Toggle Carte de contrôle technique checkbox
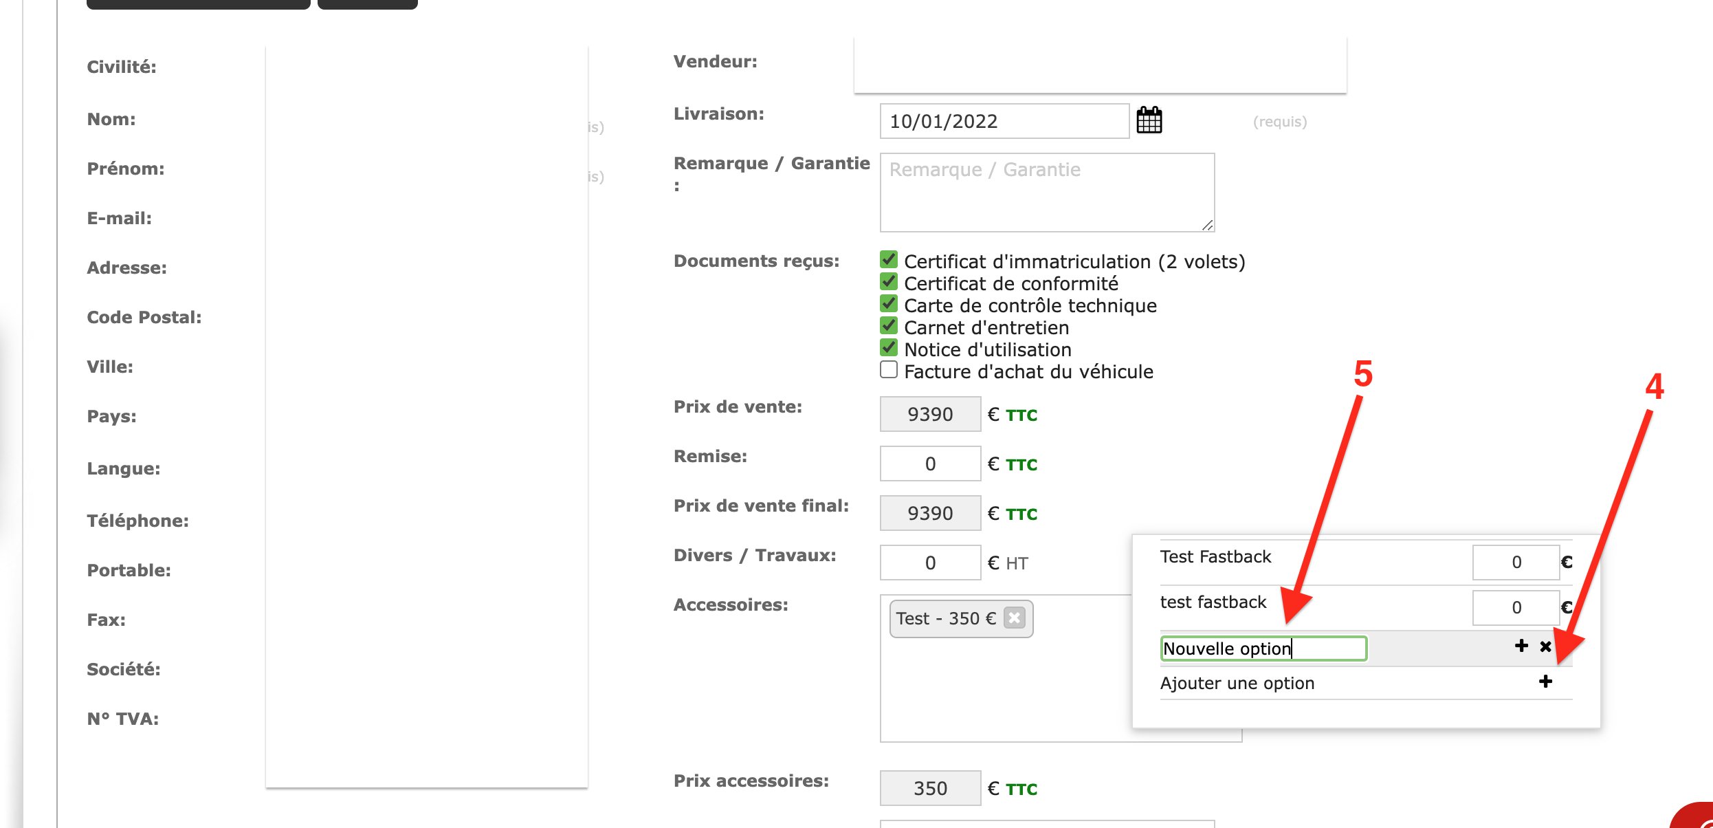The image size is (1713, 828). (889, 304)
